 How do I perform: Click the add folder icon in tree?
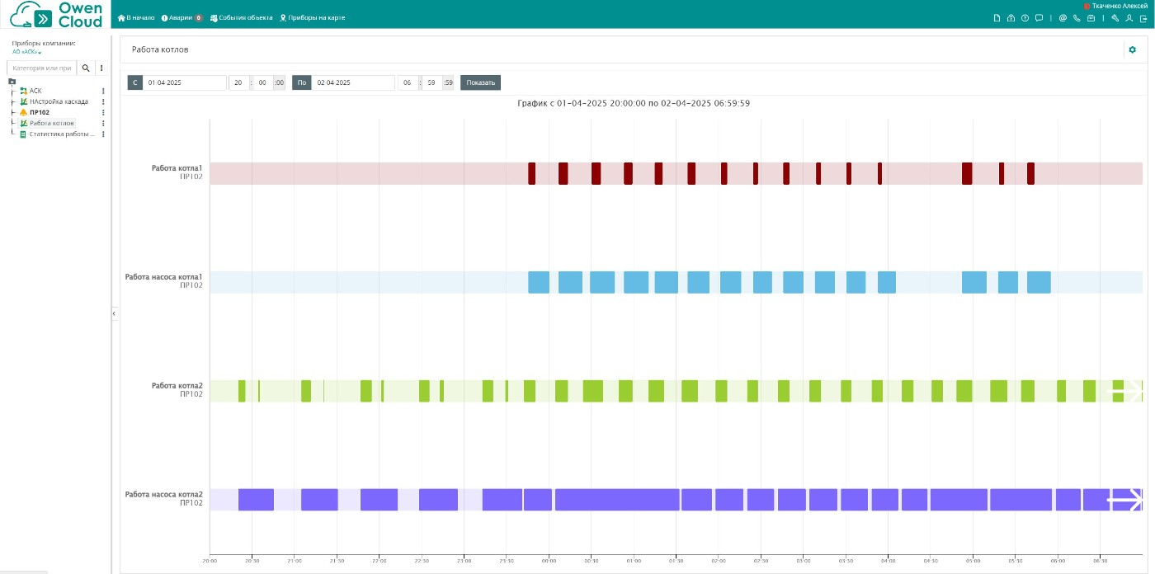click(12, 81)
